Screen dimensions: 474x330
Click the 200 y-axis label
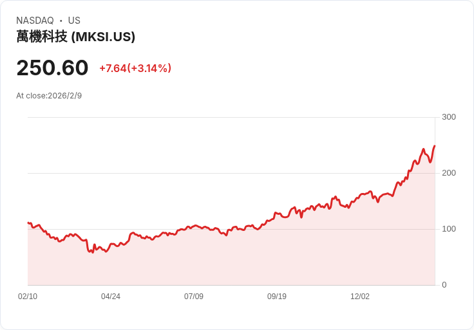tap(449, 173)
